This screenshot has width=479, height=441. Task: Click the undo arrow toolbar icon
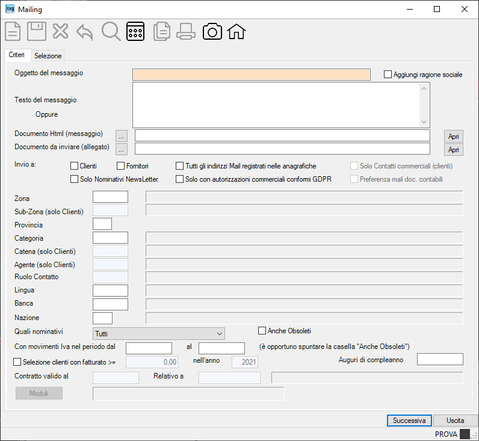[85, 32]
